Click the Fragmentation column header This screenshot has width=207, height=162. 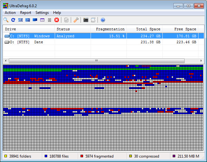109,29
